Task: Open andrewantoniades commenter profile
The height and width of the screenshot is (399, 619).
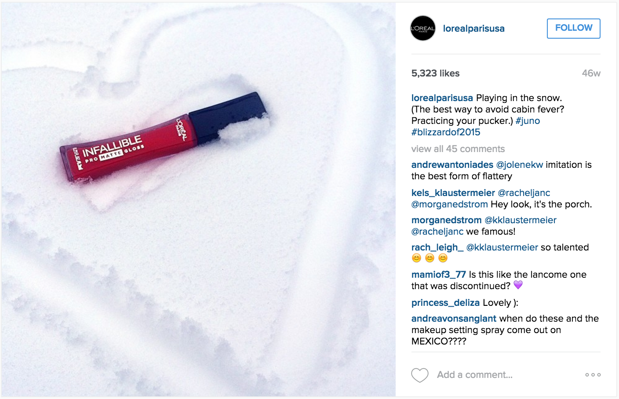Action: point(452,165)
